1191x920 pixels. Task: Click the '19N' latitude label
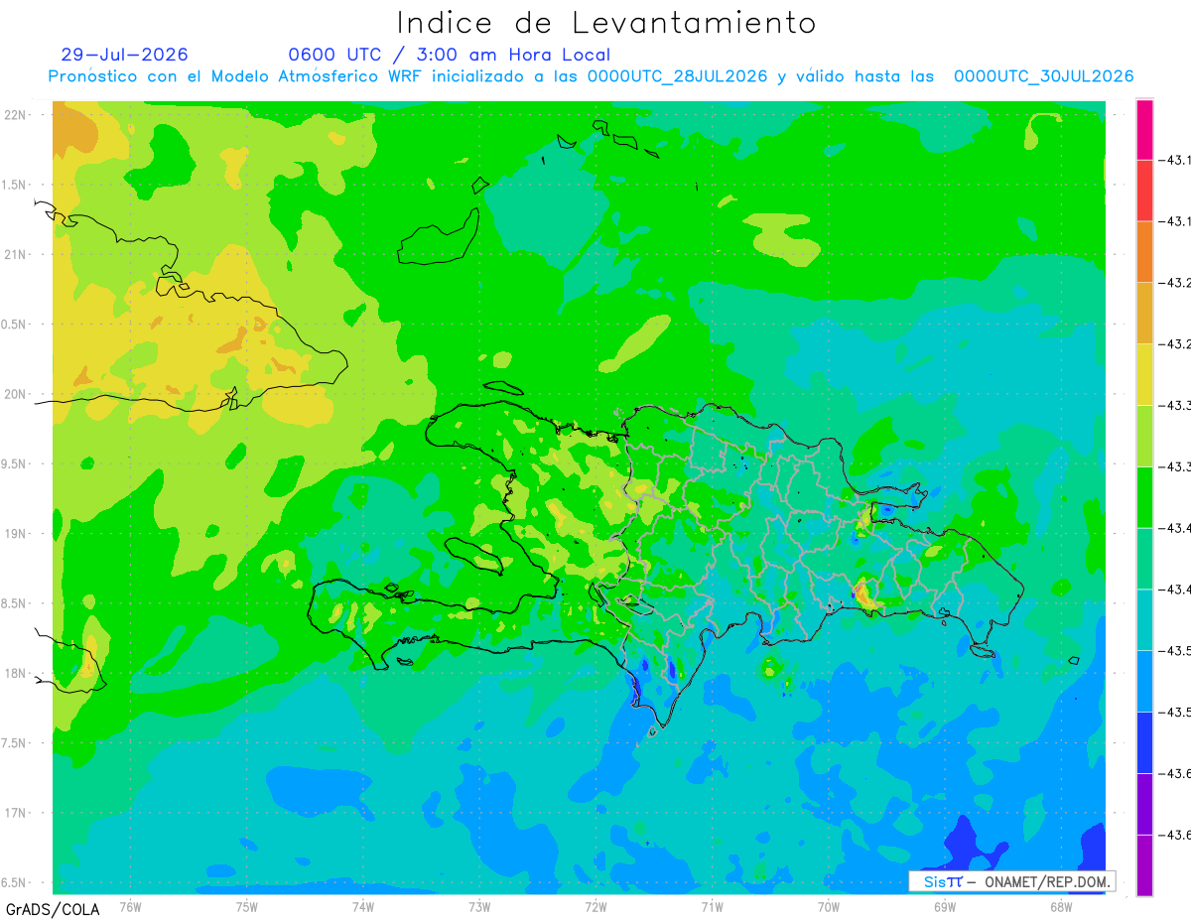[x=17, y=534]
